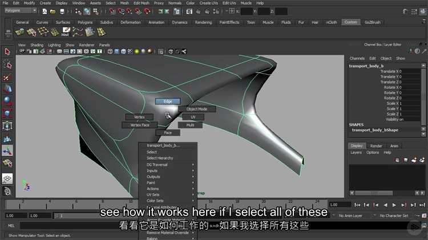Click the yellow-green light sphere icon
The width and height of the screenshot is (428, 240).
coord(137,51)
